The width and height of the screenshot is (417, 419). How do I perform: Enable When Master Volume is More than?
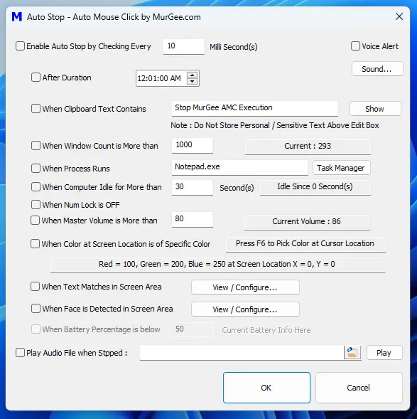tap(35, 221)
